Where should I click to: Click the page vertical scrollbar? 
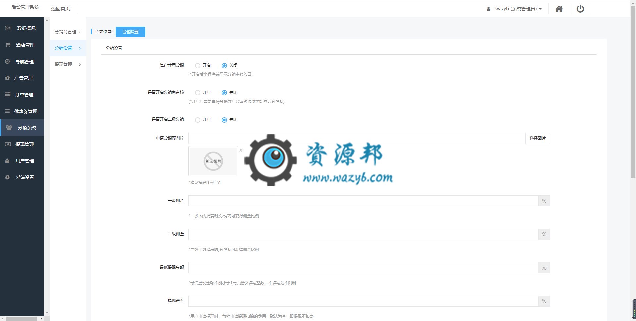tap(633, 92)
